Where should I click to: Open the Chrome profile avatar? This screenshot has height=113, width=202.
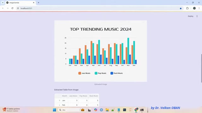(194, 8)
